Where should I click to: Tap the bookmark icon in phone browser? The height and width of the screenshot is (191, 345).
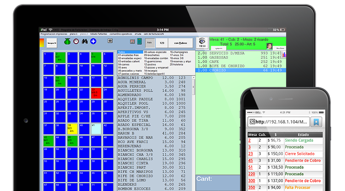[x=316, y=122]
